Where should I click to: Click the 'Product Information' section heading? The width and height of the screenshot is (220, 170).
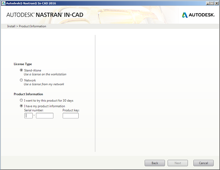click(28, 94)
